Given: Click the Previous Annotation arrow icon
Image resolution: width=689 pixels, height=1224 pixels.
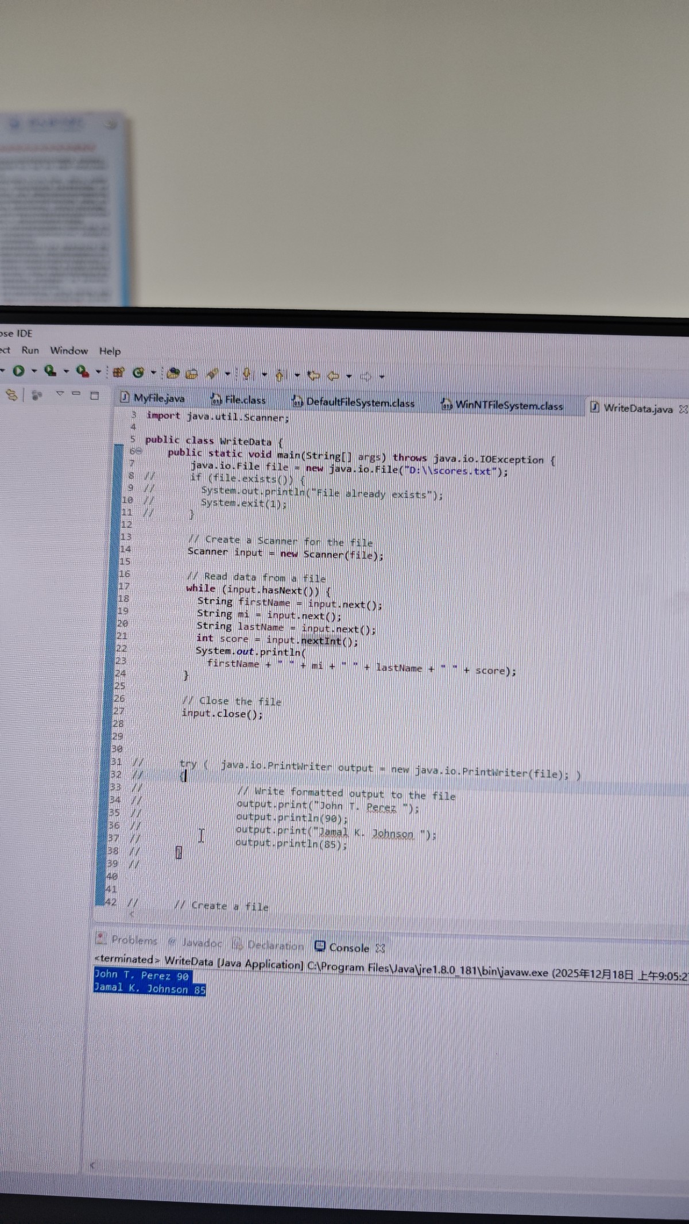Looking at the screenshot, I should click(x=280, y=375).
